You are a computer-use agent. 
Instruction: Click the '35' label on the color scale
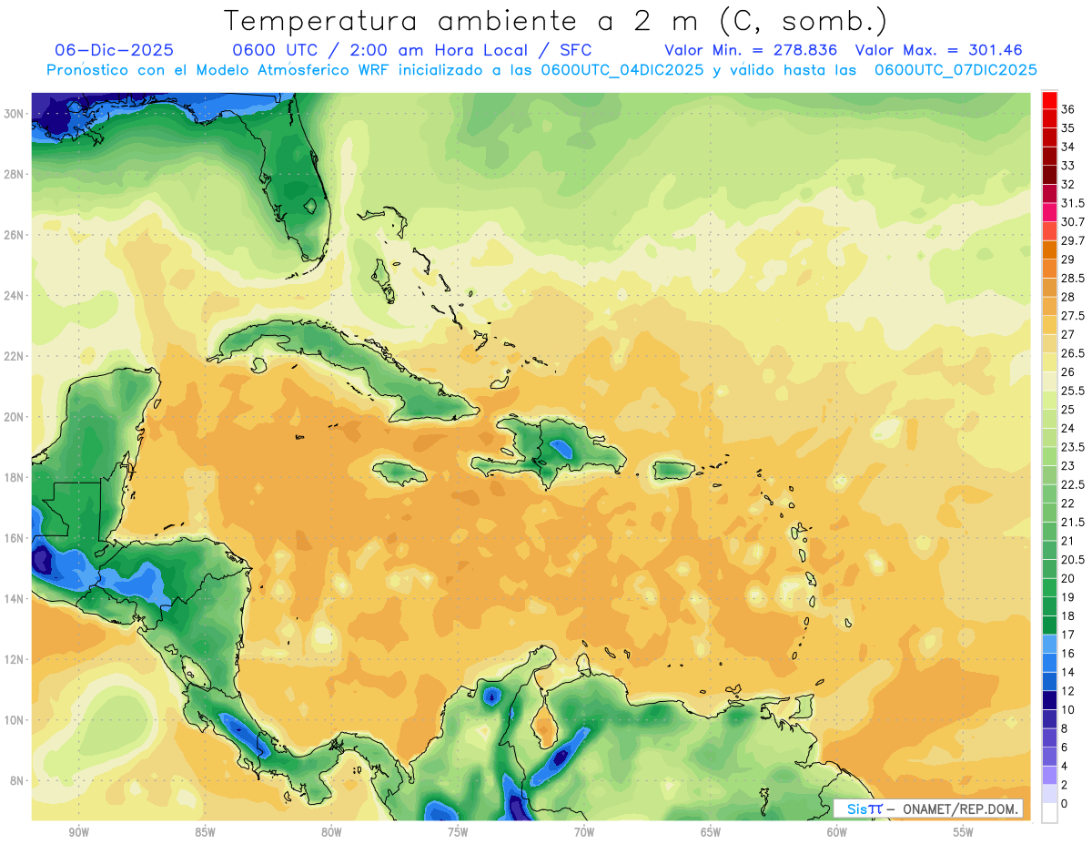(x=1068, y=128)
